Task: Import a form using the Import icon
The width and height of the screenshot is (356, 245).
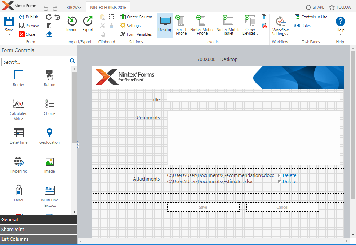Action: (x=72, y=22)
